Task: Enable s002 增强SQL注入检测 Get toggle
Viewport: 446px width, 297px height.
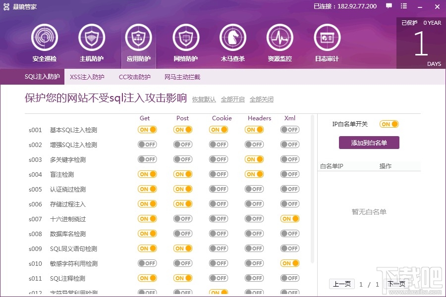Action: [x=147, y=145]
